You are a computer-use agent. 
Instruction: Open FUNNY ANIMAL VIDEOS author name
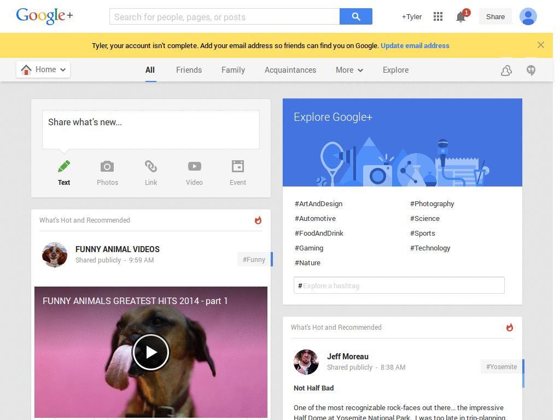[x=118, y=249]
